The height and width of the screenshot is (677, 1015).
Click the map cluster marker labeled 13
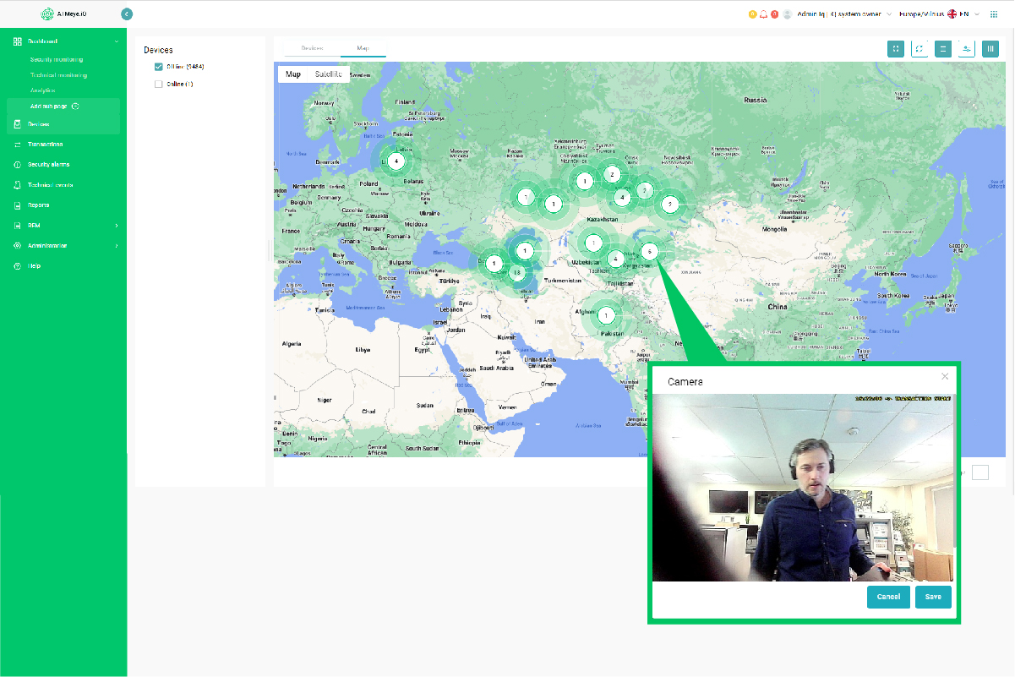pyautogui.click(x=516, y=272)
